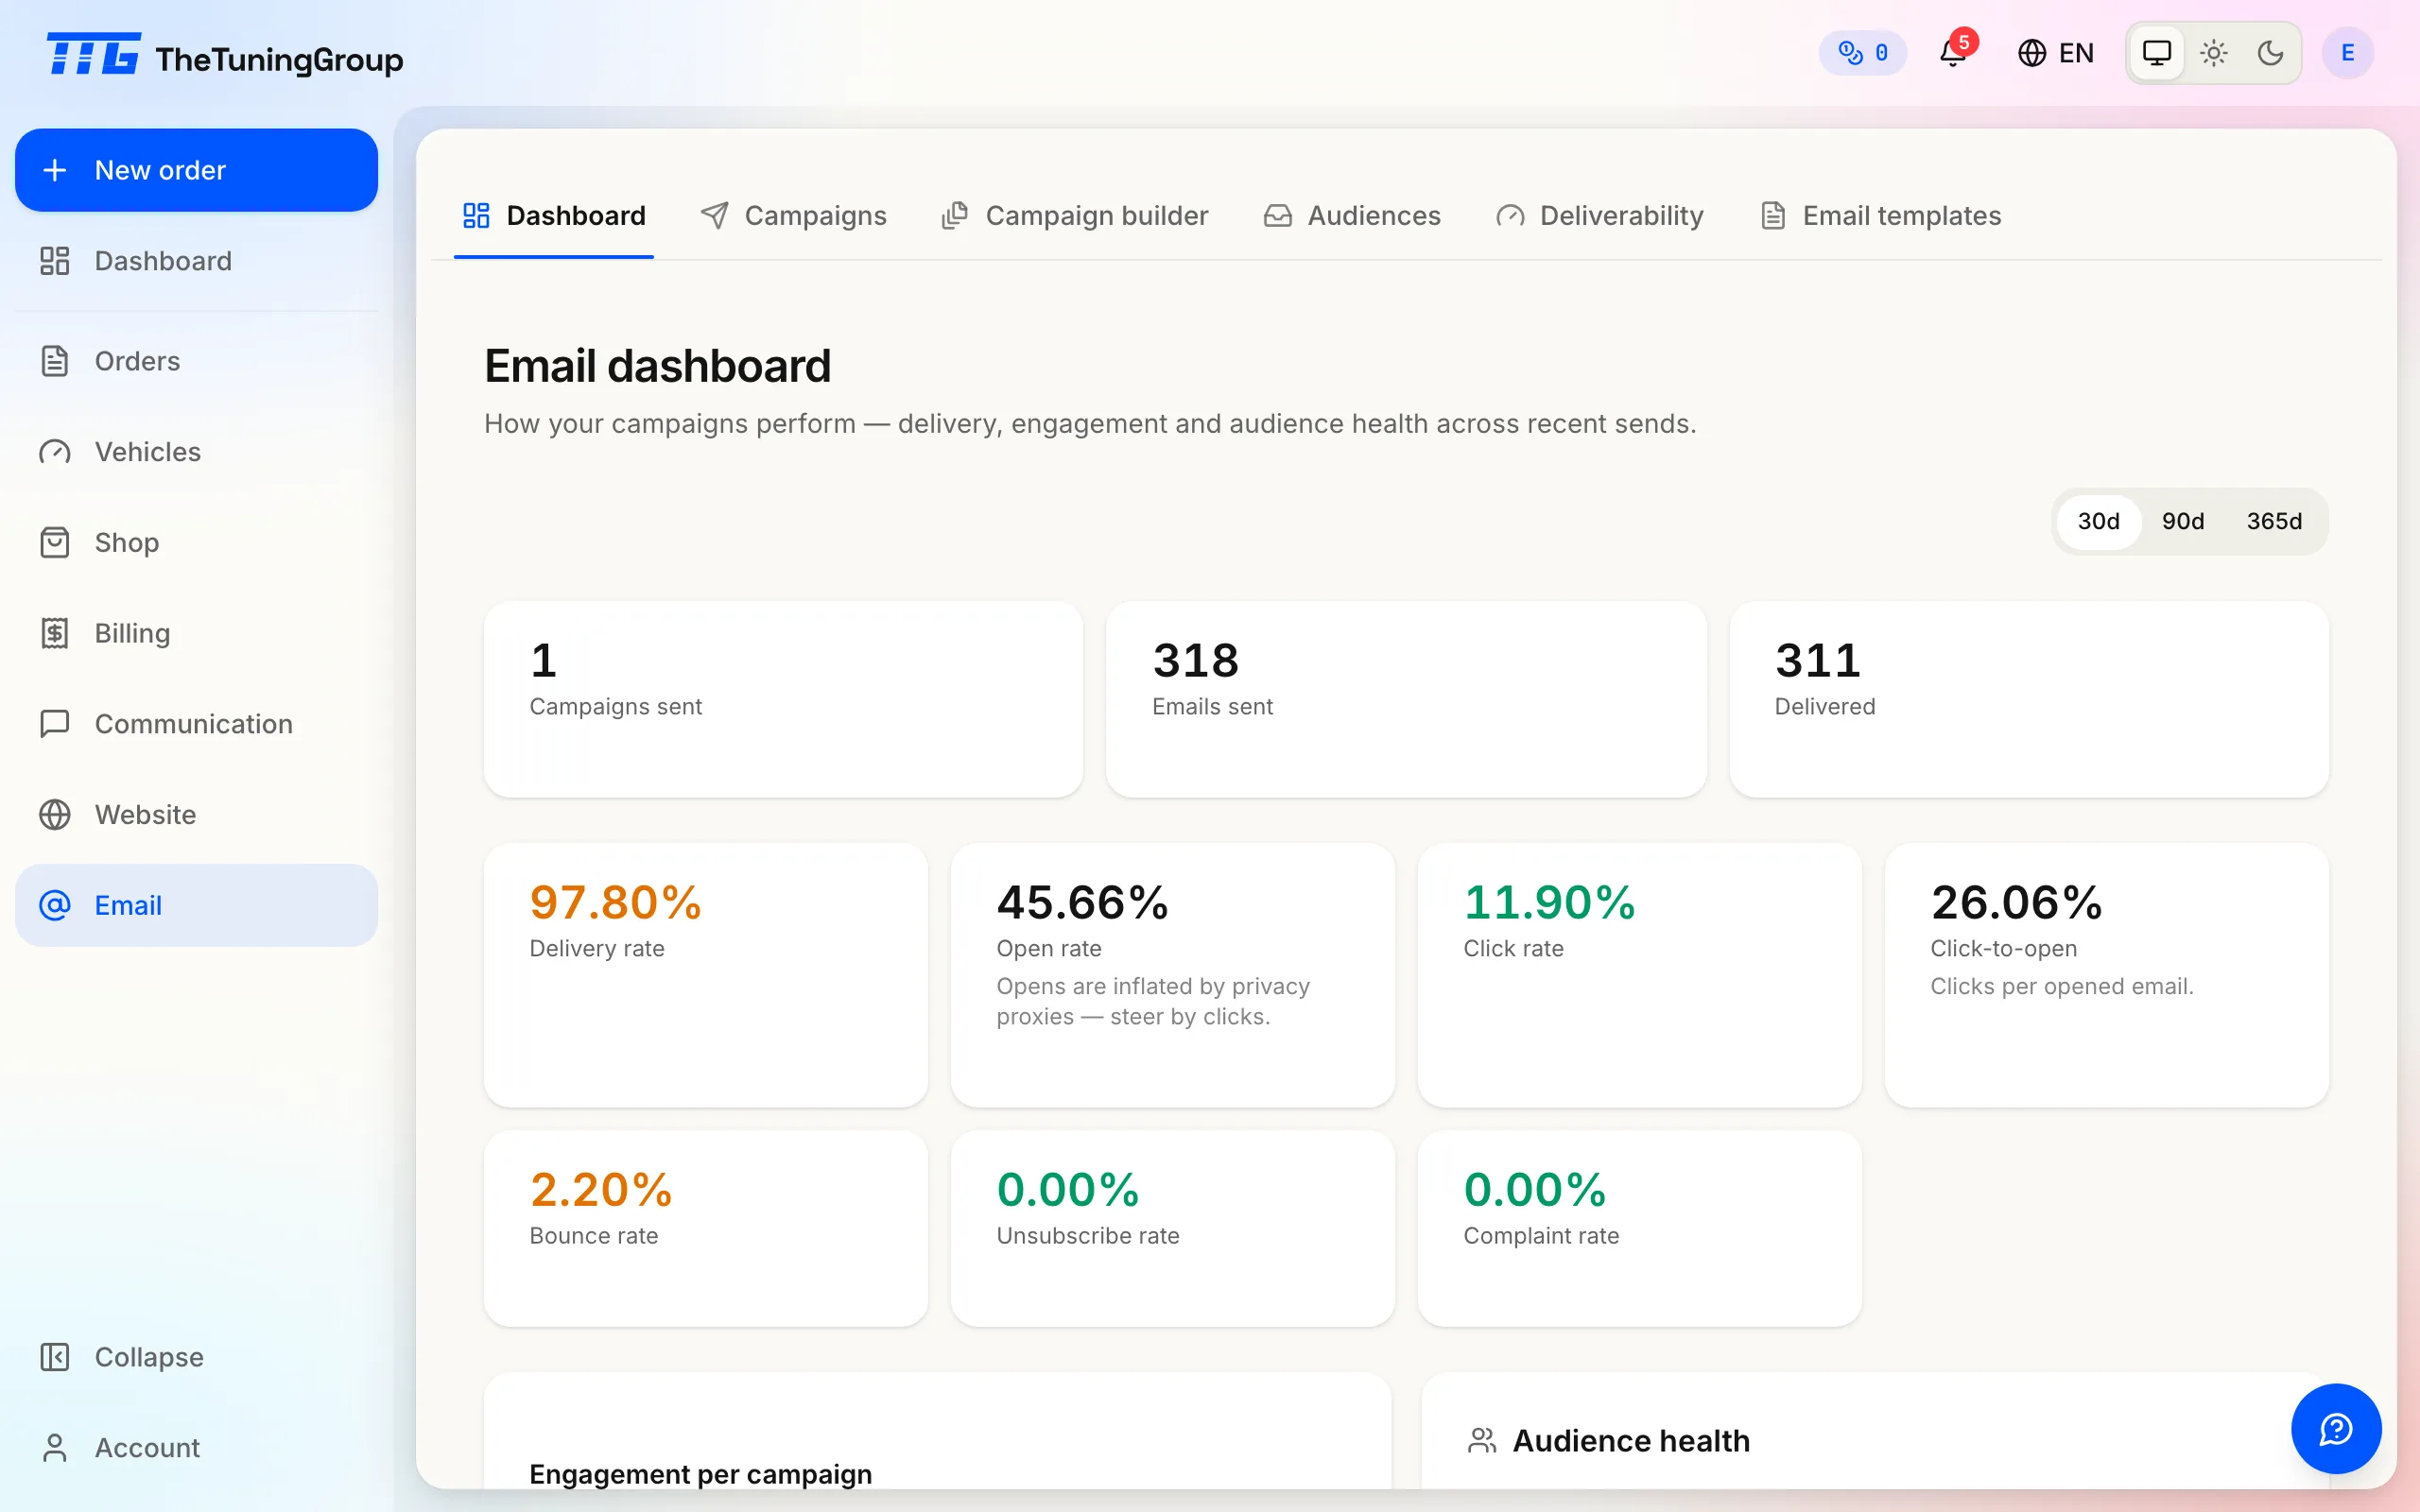2420x1512 pixels.
Task: Open Orders in the sidebar
Action: click(x=196, y=361)
